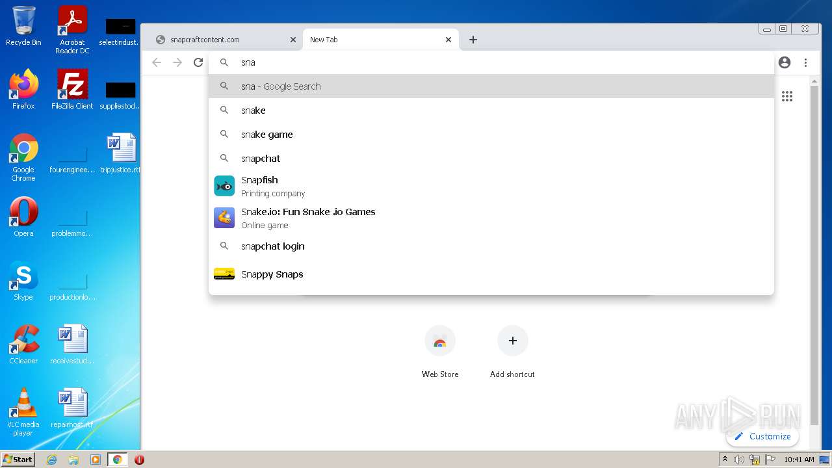This screenshot has height=468, width=832.
Task: Open Skype desktop shortcut
Action: click(x=23, y=281)
